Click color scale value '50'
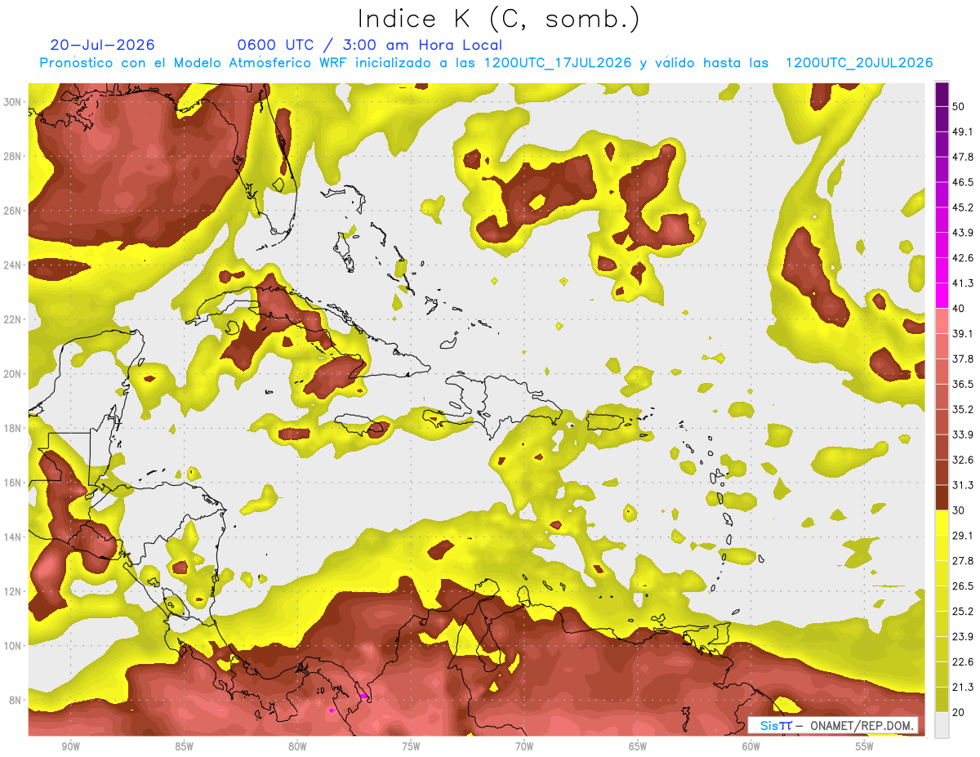Screen dimensions: 980x757 tap(958, 106)
